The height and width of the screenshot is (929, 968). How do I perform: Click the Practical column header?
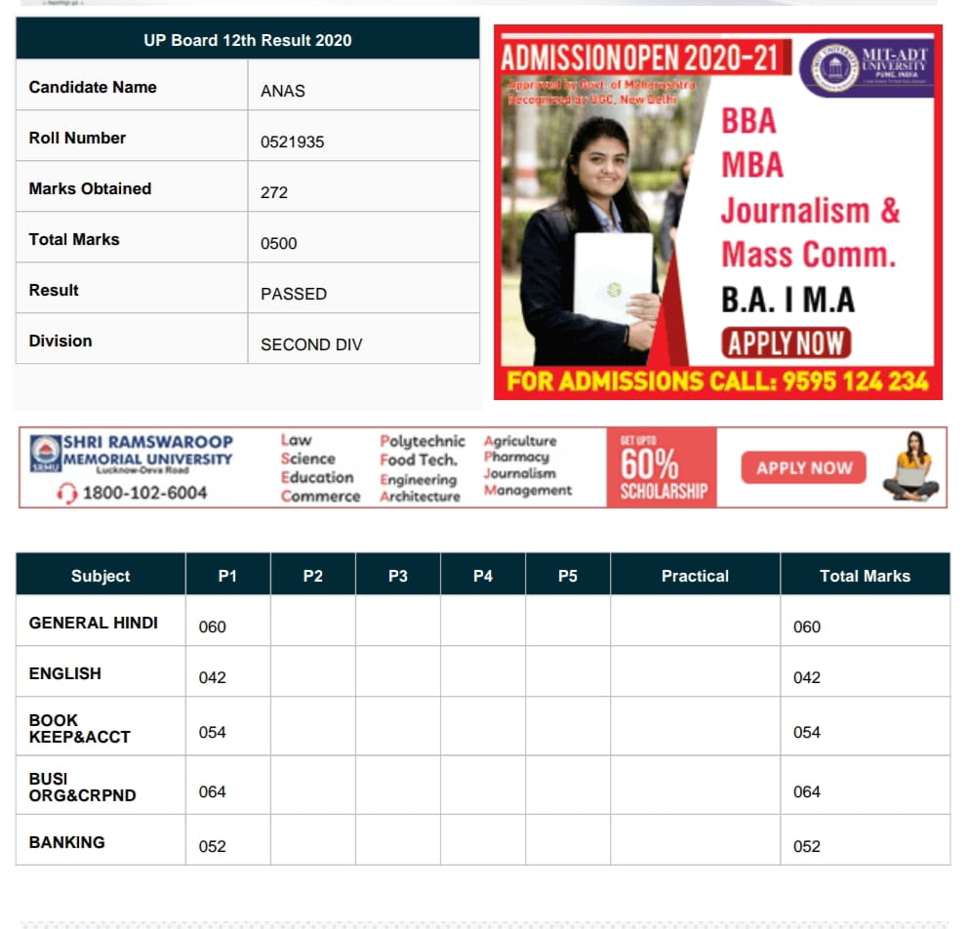pos(695,576)
